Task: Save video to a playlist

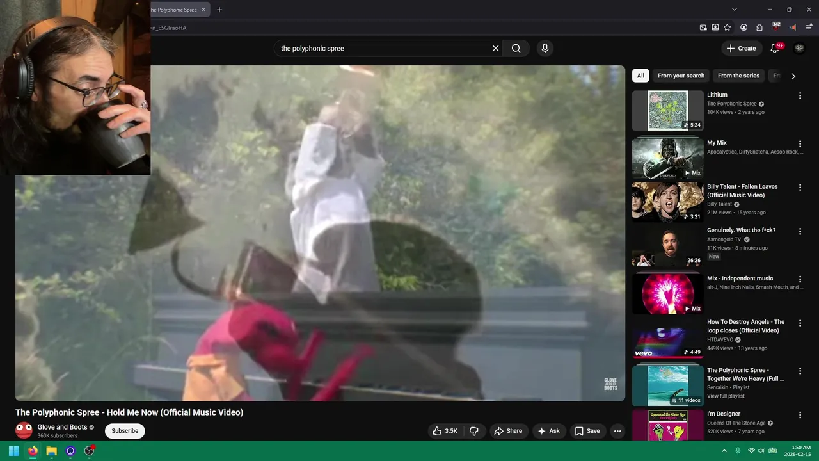Action: [x=587, y=431]
